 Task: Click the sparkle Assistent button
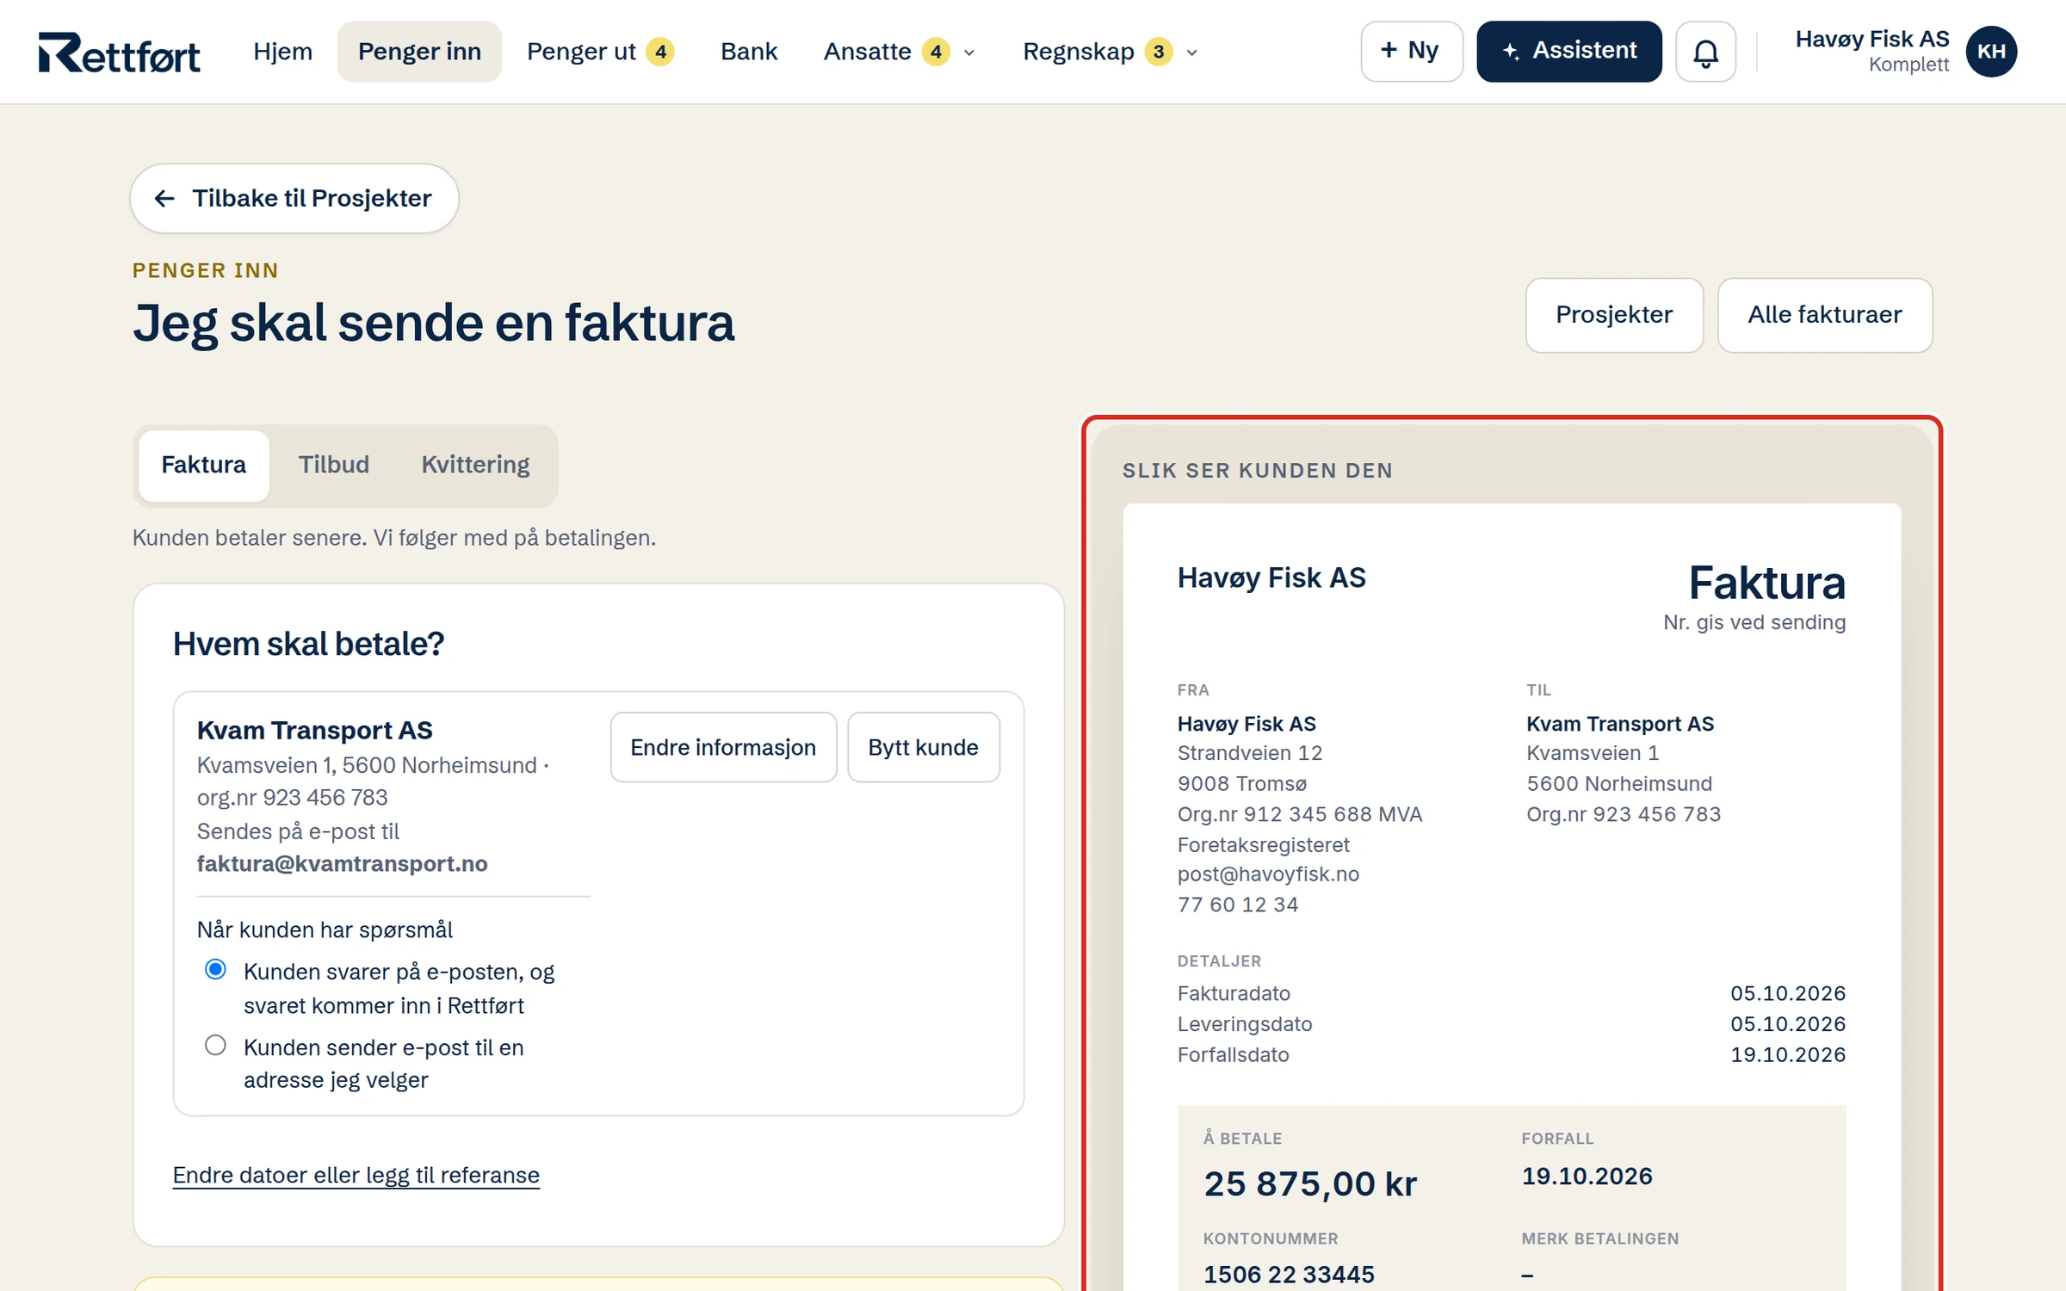1568,52
